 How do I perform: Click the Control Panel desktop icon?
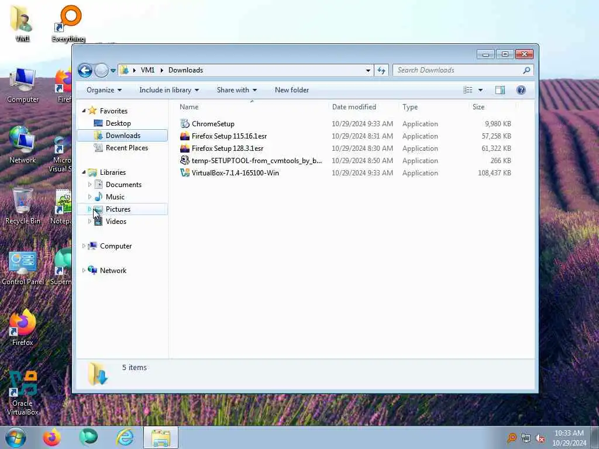(23, 268)
